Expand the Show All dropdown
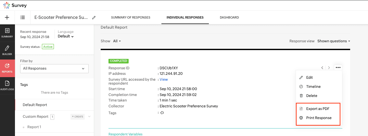Image resolution: width=368 pixels, height=136 pixels. (x=117, y=41)
